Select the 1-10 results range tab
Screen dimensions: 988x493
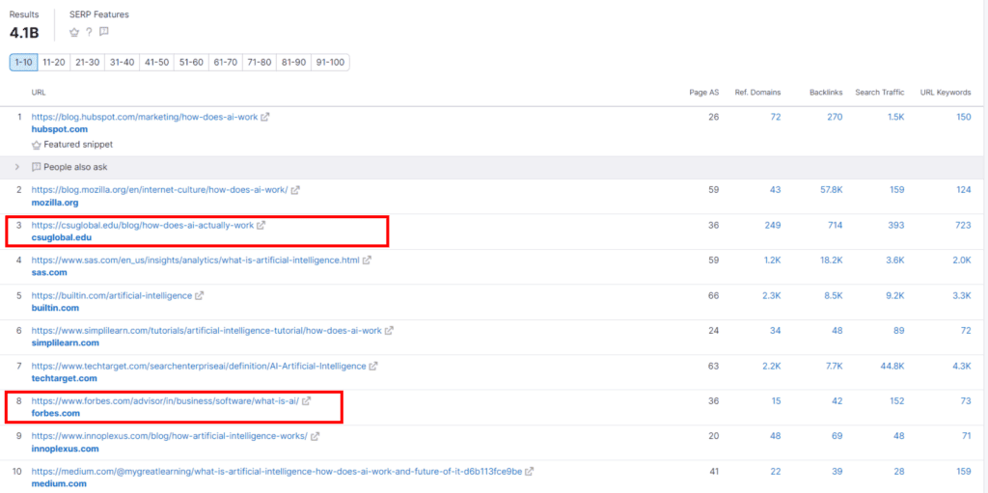(23, 63)
